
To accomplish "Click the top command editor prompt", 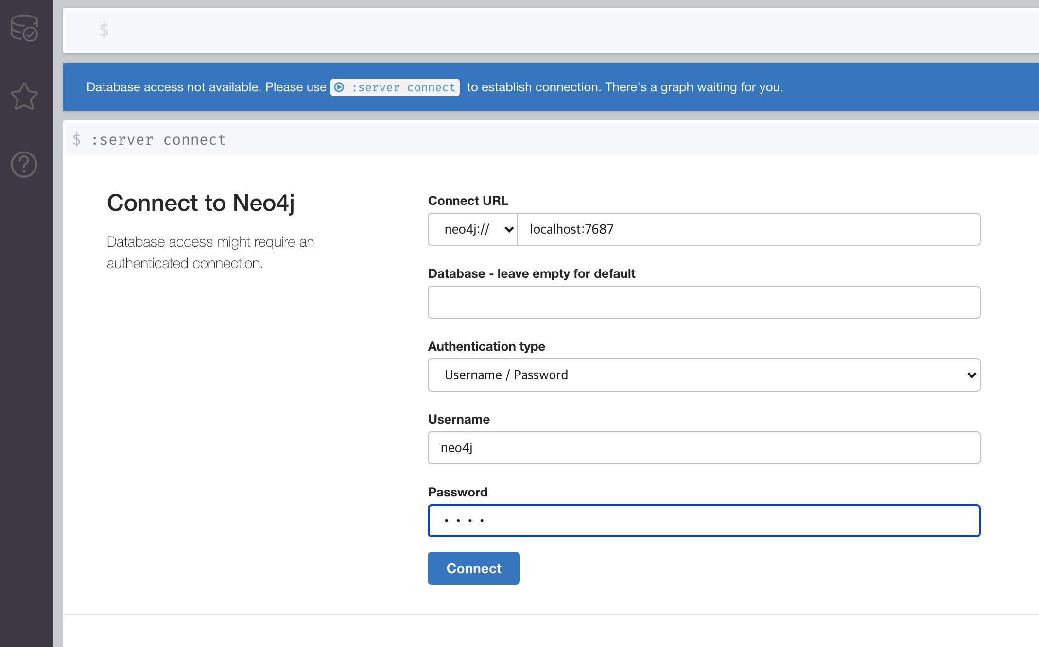I will point(535,30).
